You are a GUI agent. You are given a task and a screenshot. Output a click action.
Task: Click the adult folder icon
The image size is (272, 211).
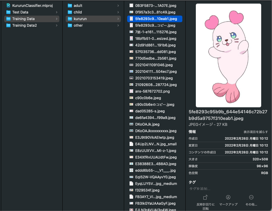70,6
